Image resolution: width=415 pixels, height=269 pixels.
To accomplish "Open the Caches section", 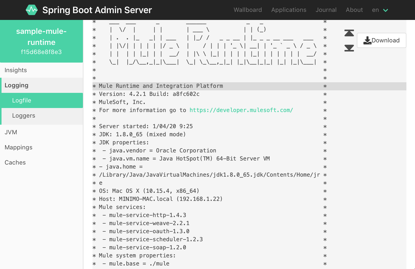I will click(x=15, y=162).
